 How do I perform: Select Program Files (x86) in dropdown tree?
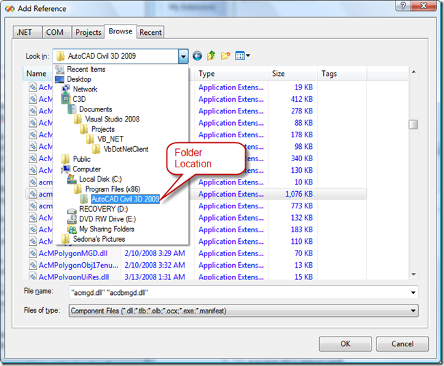(113, 188)
